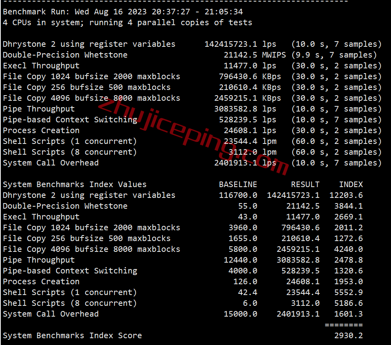Click the '23544.4 lpm' shell scripts value
This screenshot has width=391, height=345.
250,141
